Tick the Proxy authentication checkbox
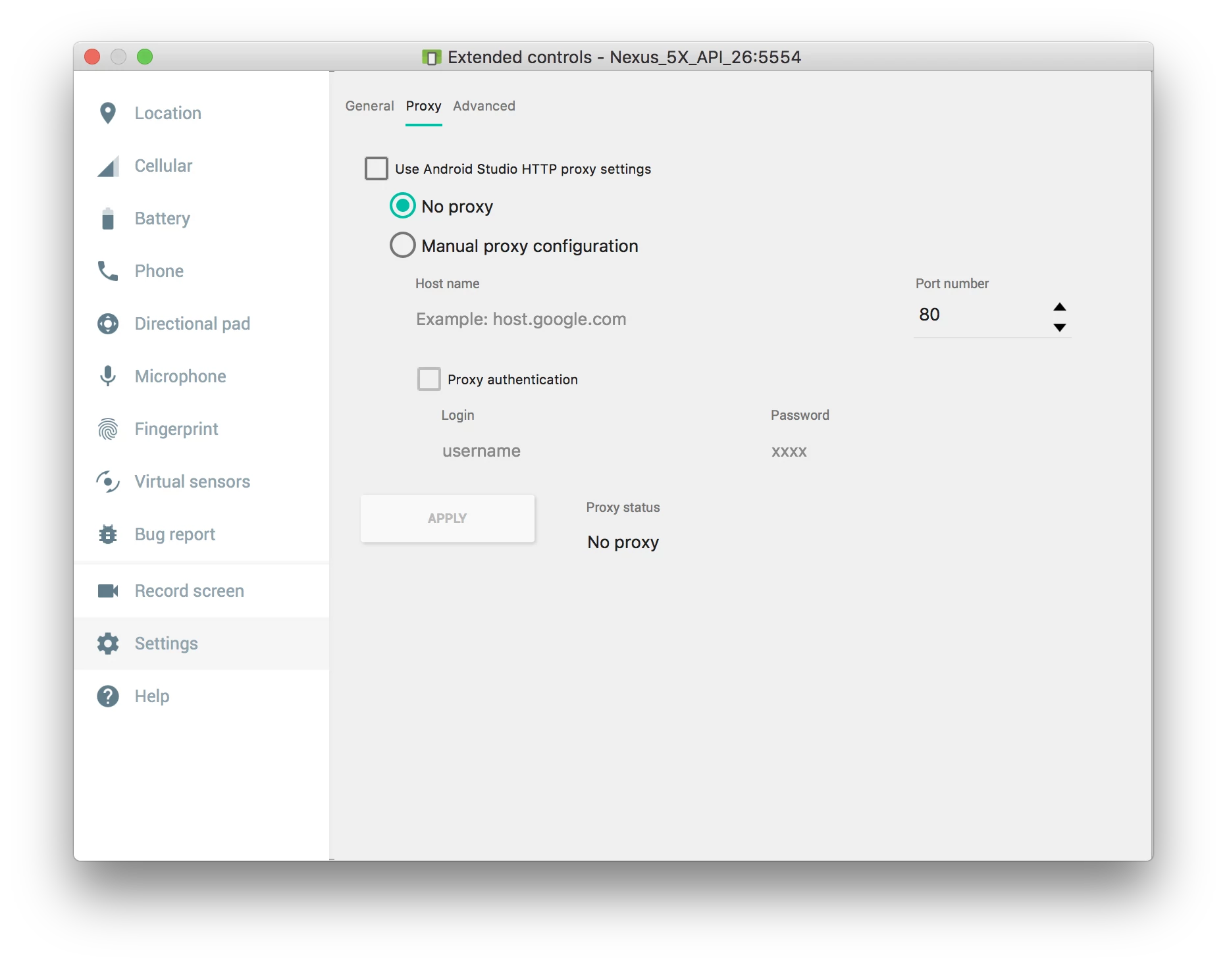This screenshot has width=1227, height=966. coord(429,379)
